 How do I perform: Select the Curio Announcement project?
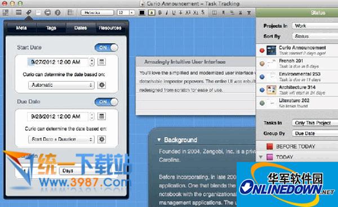pyautogui.click(x=297, y=51)
